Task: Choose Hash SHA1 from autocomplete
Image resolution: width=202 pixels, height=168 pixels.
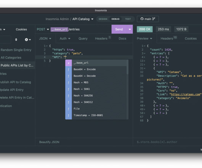Action: pos(96,89)
